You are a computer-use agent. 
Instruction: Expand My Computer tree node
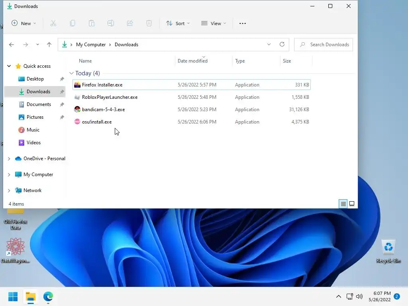9,175
